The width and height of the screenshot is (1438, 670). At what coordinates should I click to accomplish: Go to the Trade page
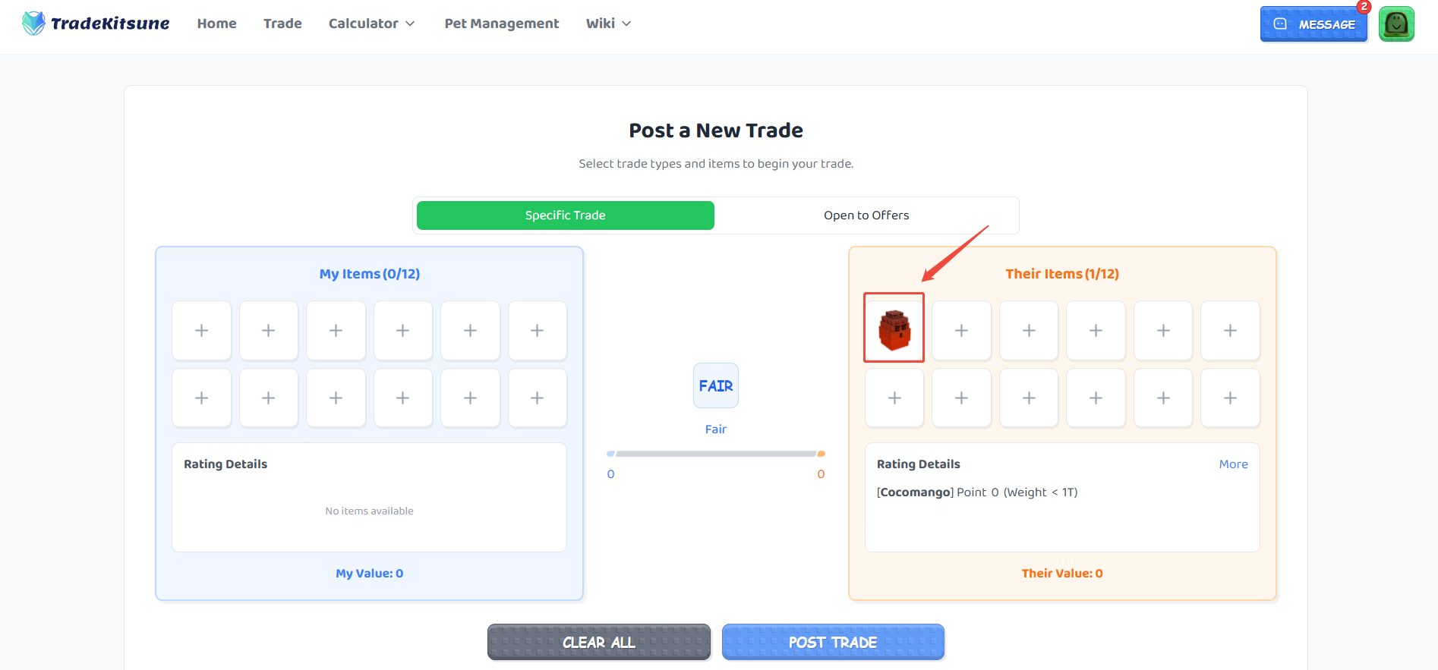click(282, 24)
